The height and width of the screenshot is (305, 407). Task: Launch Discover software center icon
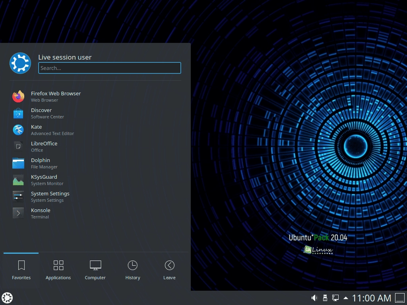pyautogui.click(x=18, y=113)
